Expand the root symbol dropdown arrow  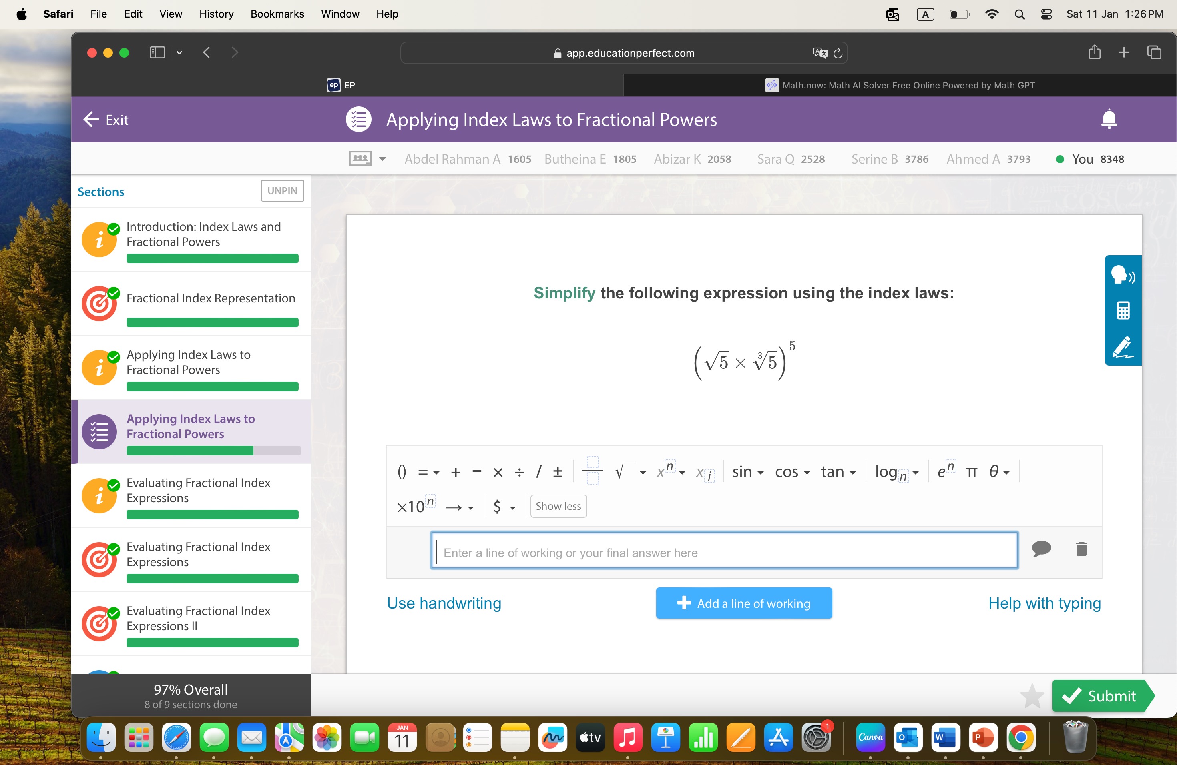643,473
